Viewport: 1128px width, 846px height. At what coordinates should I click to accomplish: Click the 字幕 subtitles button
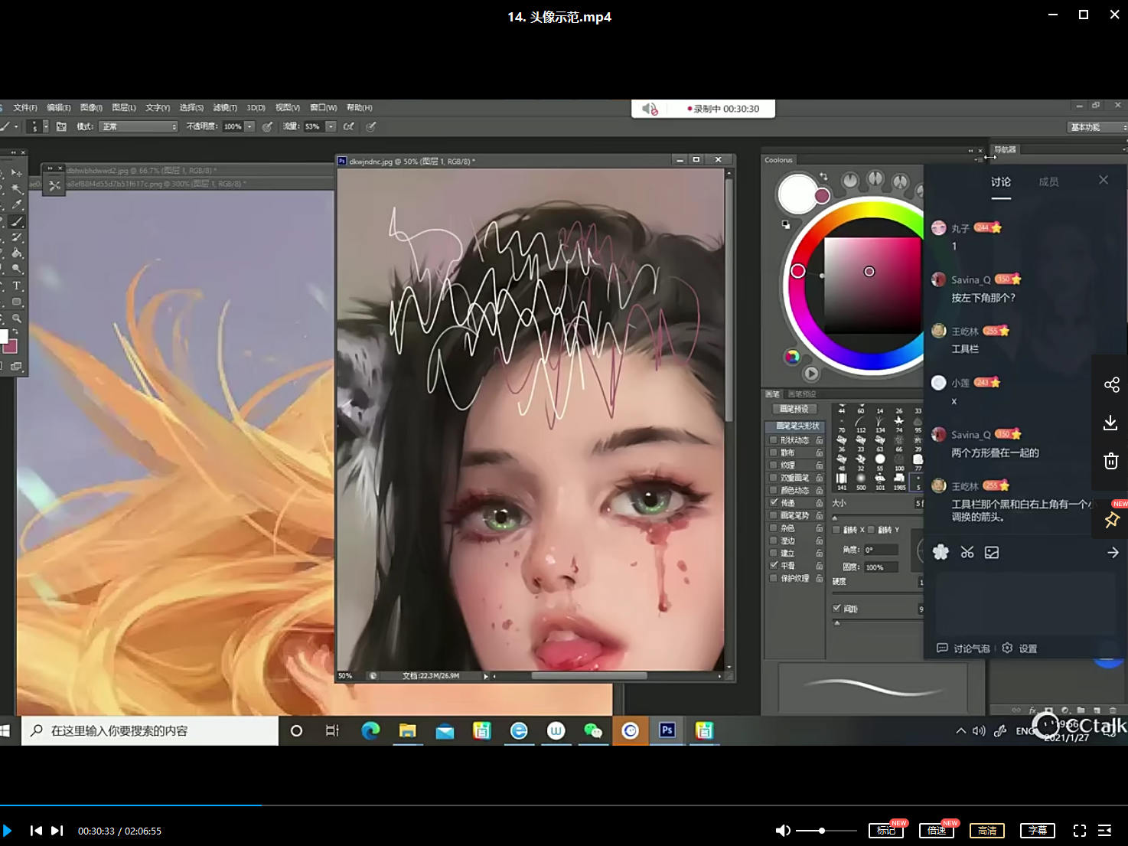point(1038,831)
